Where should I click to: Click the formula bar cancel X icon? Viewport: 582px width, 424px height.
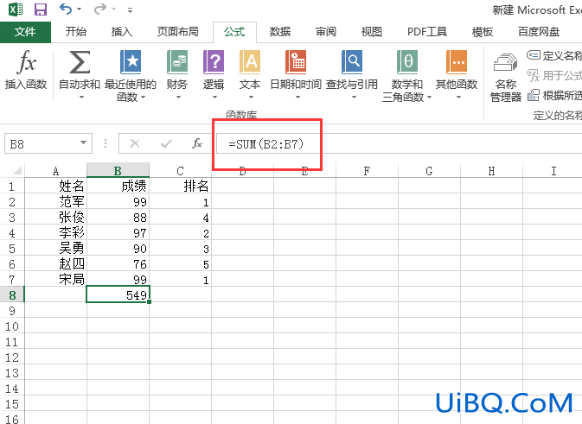[135, 143]
